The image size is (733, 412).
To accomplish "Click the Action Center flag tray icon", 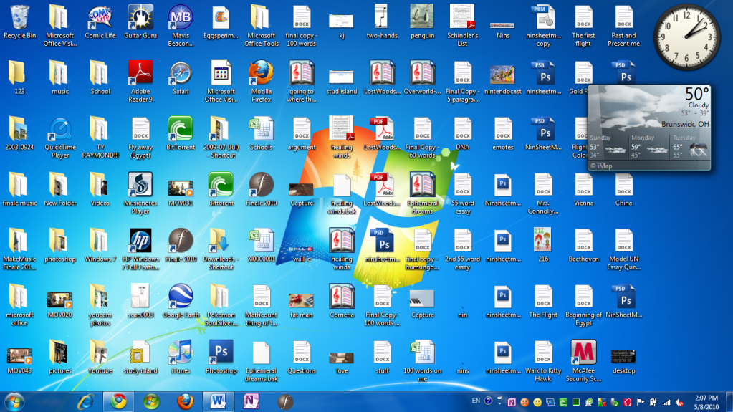I will point(641,402).
